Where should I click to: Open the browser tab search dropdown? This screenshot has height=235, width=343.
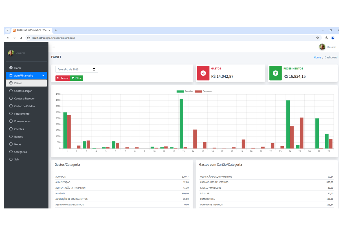pos(8,30)
